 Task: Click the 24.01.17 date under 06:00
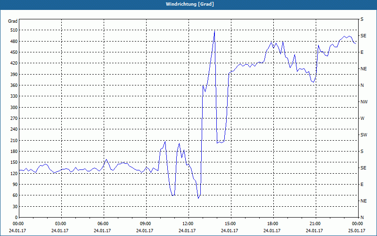coord(103,230)
